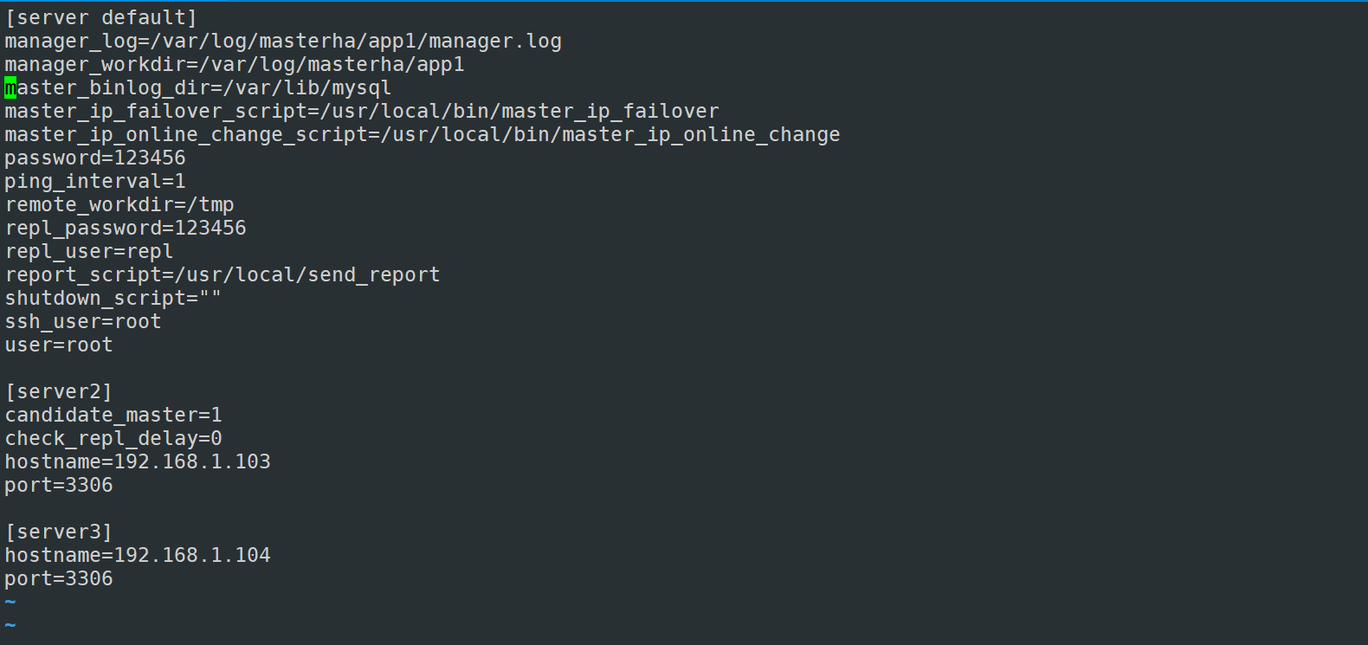The image size is (1368, 645).
Task: Click the manager_workdir line
Action: 235,65
